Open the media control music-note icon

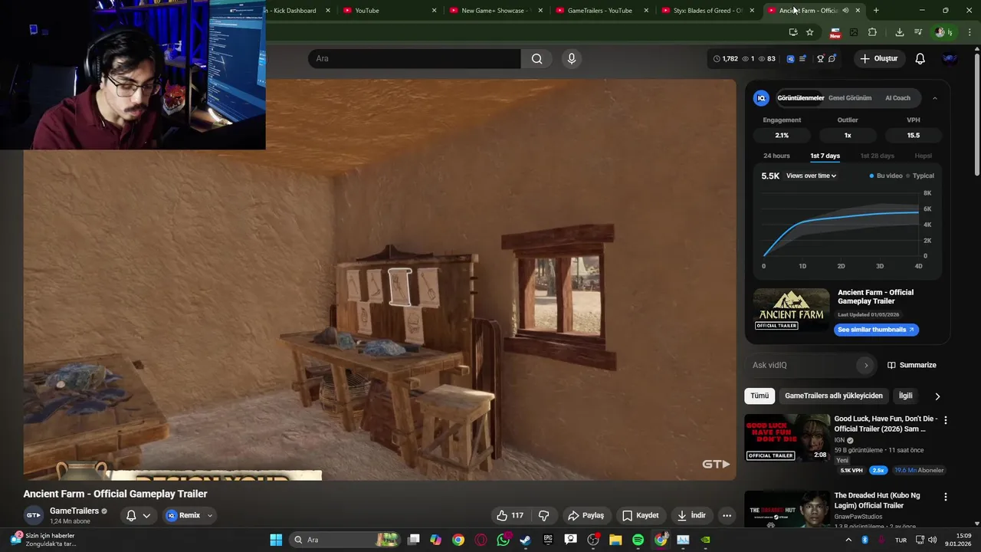[x=918, y=32]
